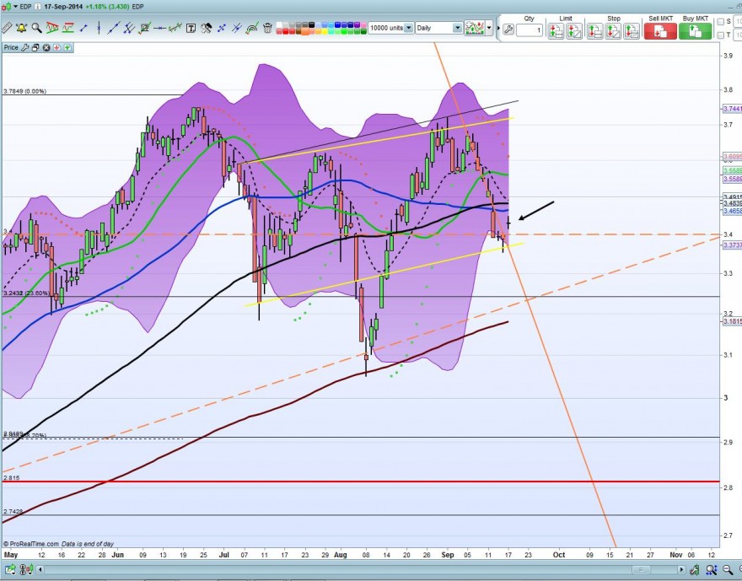Select the support resistance pattern tool
Screen dimensions: 742x581
tap(68, 28)
